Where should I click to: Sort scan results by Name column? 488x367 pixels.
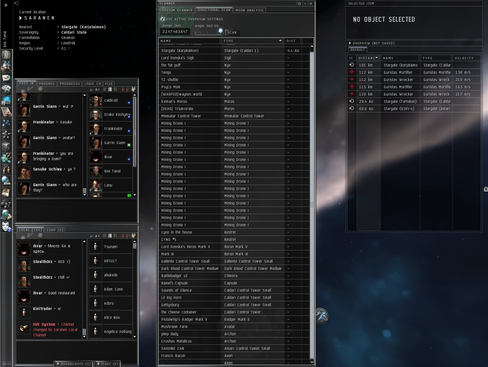click(190, 41)
